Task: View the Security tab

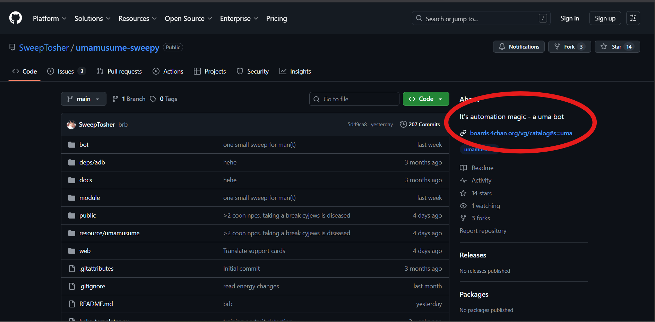Action: (253, 71)
